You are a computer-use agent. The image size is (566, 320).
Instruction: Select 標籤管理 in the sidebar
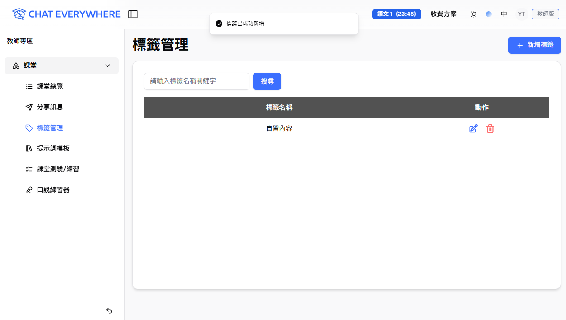(50, 128)
